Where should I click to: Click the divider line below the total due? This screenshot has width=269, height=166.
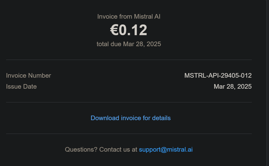(x=129, y=60)
